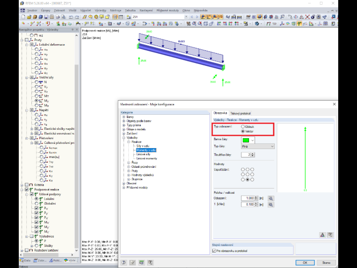Uncheck the Uzlové podpory checkbox

[x=31, y=194]
